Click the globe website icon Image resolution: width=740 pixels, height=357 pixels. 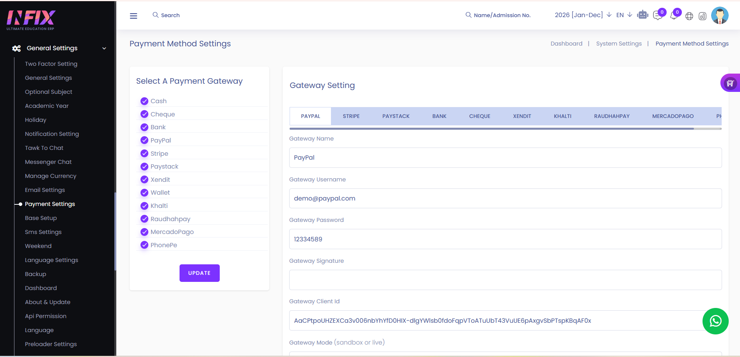[x=689, y=16]
